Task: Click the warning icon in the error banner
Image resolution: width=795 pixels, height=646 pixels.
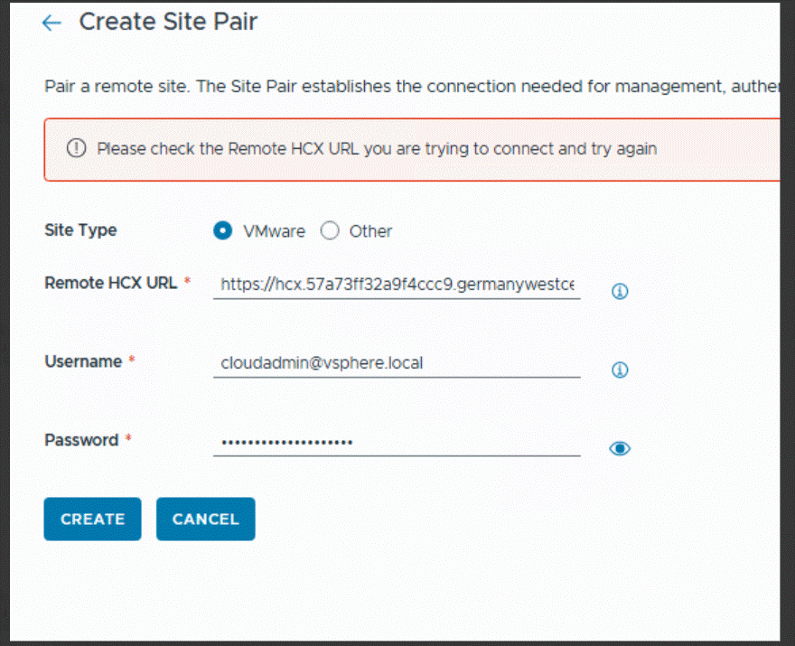Action: coord(77,148)
